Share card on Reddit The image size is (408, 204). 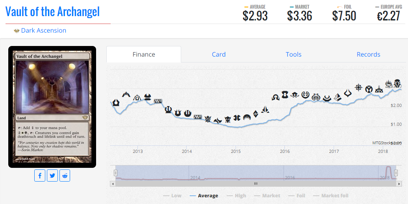tap(65, 175)
